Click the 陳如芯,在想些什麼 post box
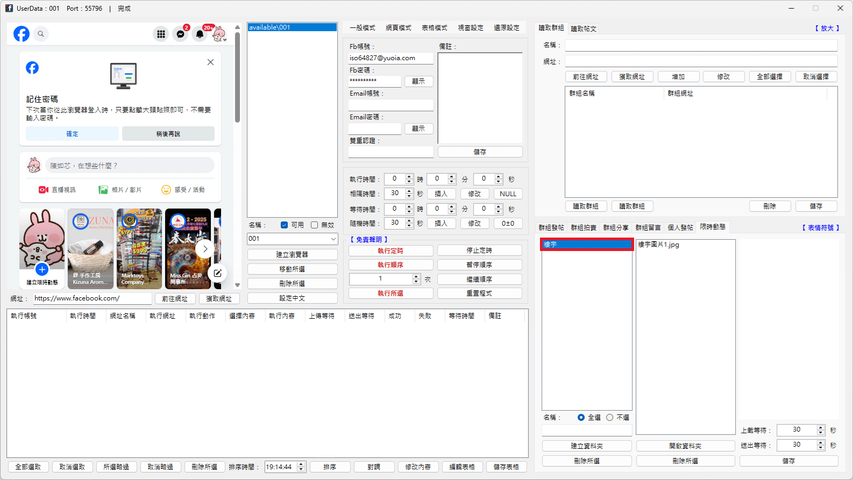 coord(130,166)
